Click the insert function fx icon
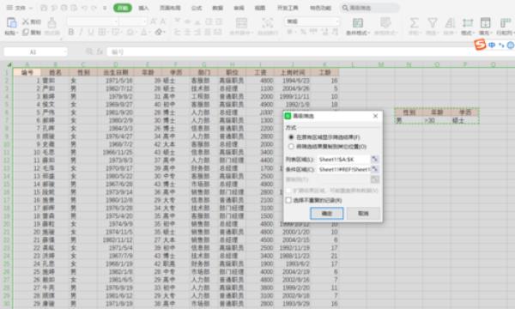Viewport: 515px width, 309px height. pos(100,51)
